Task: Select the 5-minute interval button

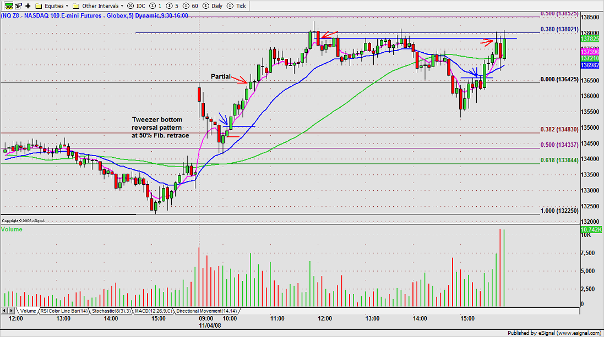Action: coord(172,5)
